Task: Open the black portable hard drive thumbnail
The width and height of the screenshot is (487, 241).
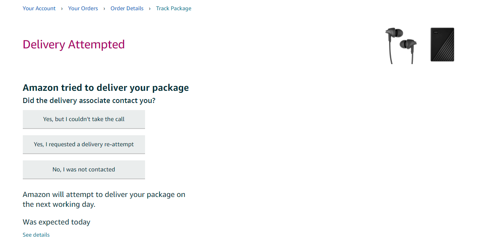Action: click(x=442, y=44)
